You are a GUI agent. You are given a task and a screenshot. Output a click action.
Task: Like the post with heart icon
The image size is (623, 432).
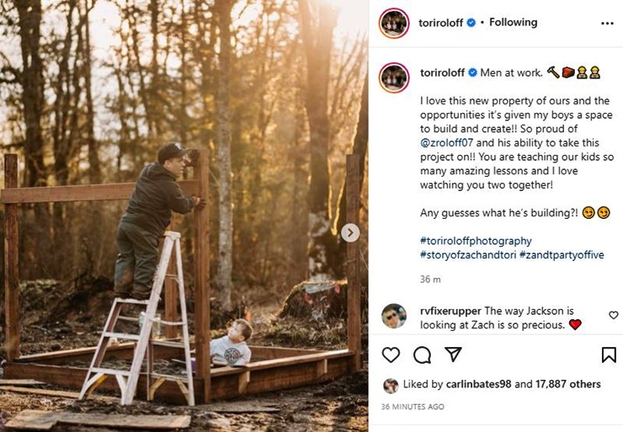[391, 355]
